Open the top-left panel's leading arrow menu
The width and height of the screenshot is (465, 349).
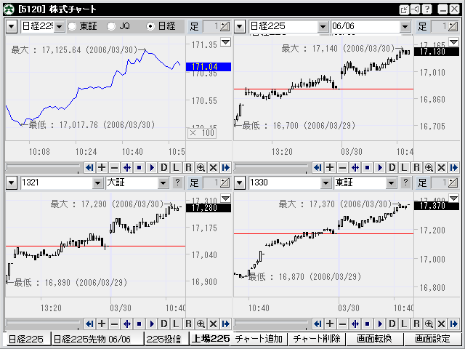pyautogui.click(x=12, y=27)
